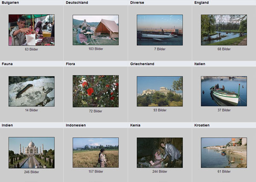Click the Indonesien rice field thumbnail
The height and width of the screenshot is (182, 256).
point(96,153)
